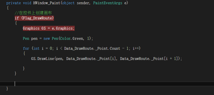
Task: Click the 'object' keyword in method parameters
Action: coord(68,3)
